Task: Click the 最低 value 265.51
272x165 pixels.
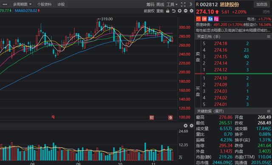Action: click(226, 123)
